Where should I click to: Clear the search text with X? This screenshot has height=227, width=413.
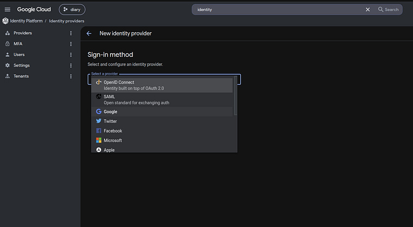click(x=368, y=9)
